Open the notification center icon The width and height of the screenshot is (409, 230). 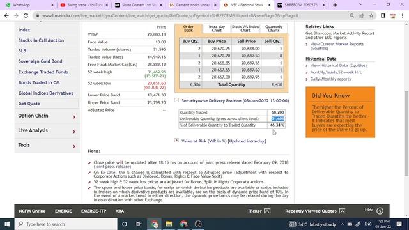[399, 224]
